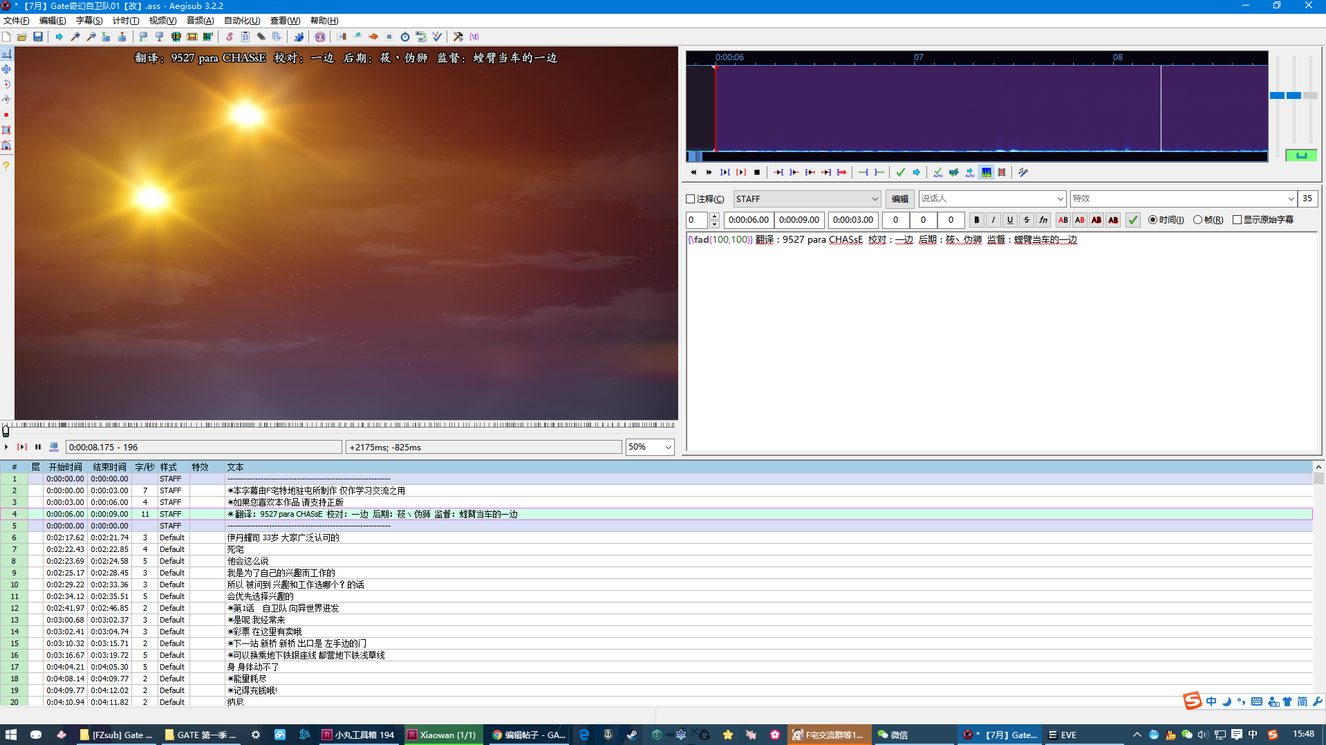Toggle video auto-scroll button
The height and width of the screenshot is (745, 1326).
(54, 447)
